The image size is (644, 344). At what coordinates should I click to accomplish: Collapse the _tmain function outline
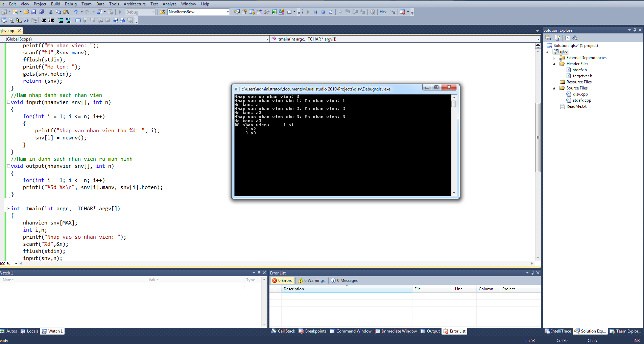pyautogui.click(x=8, y=209)
